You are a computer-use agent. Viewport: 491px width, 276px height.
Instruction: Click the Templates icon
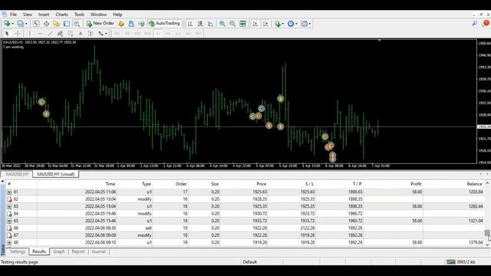(x=304, y=24)
